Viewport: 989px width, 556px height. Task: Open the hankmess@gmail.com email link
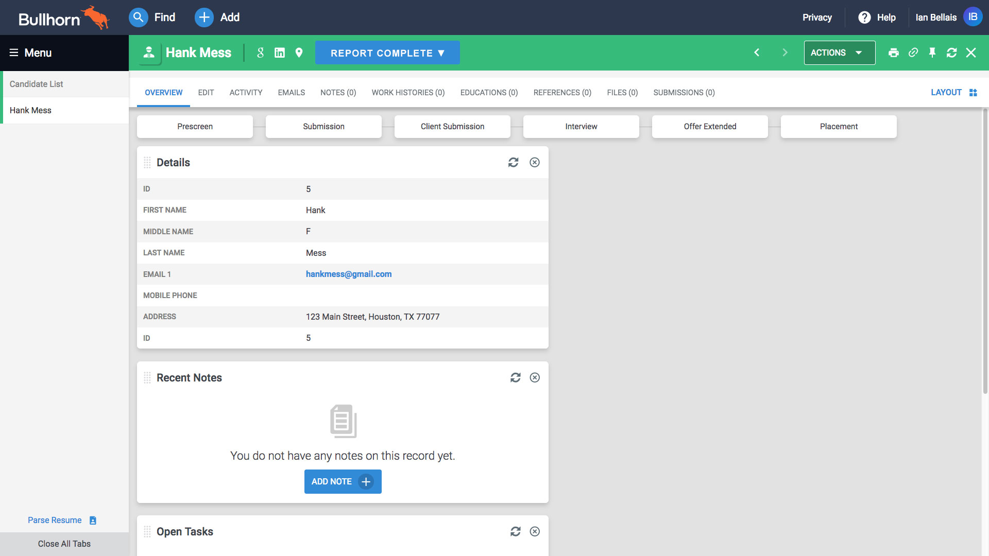click(349, 274)
